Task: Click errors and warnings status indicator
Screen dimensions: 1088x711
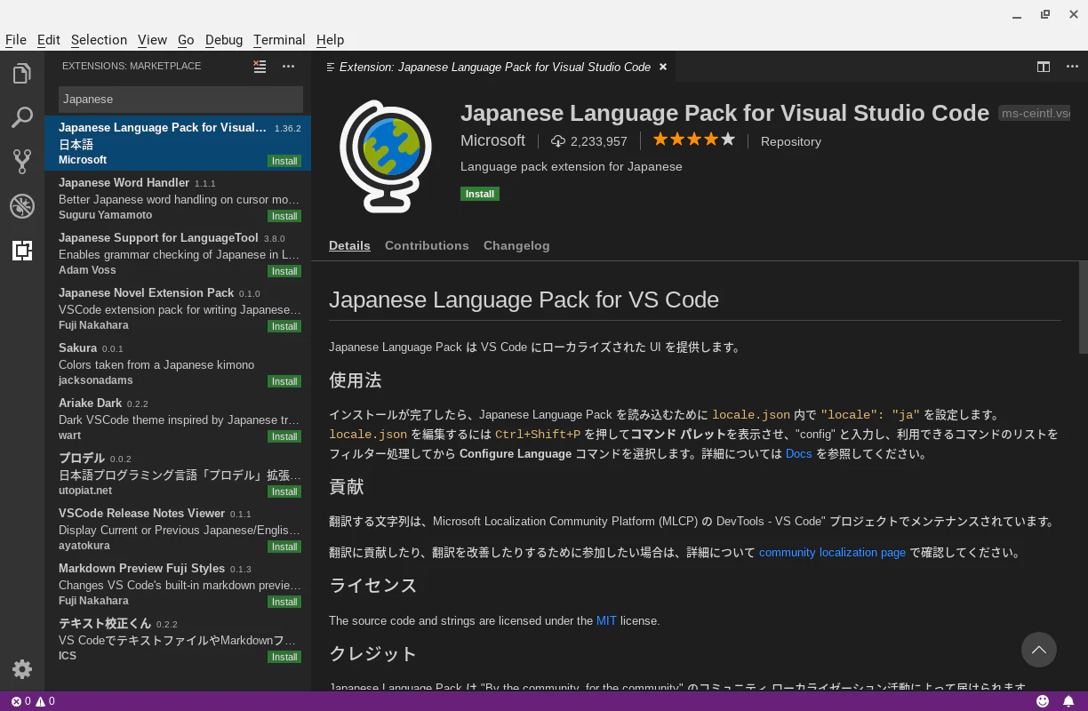Action: [x=33, y=701]
